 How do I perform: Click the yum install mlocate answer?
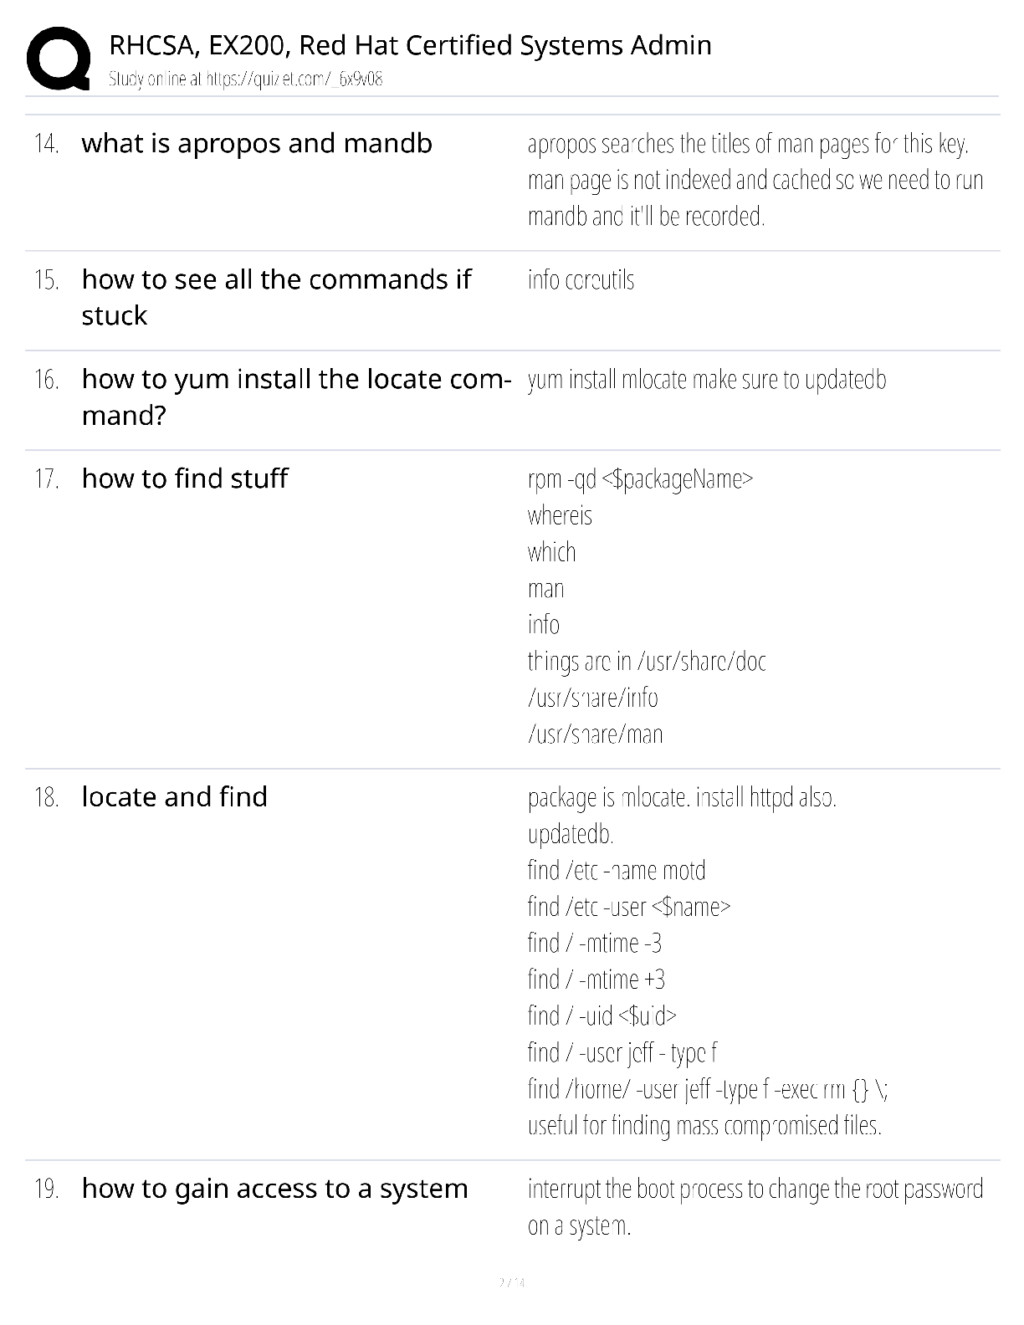click(707, 380)
